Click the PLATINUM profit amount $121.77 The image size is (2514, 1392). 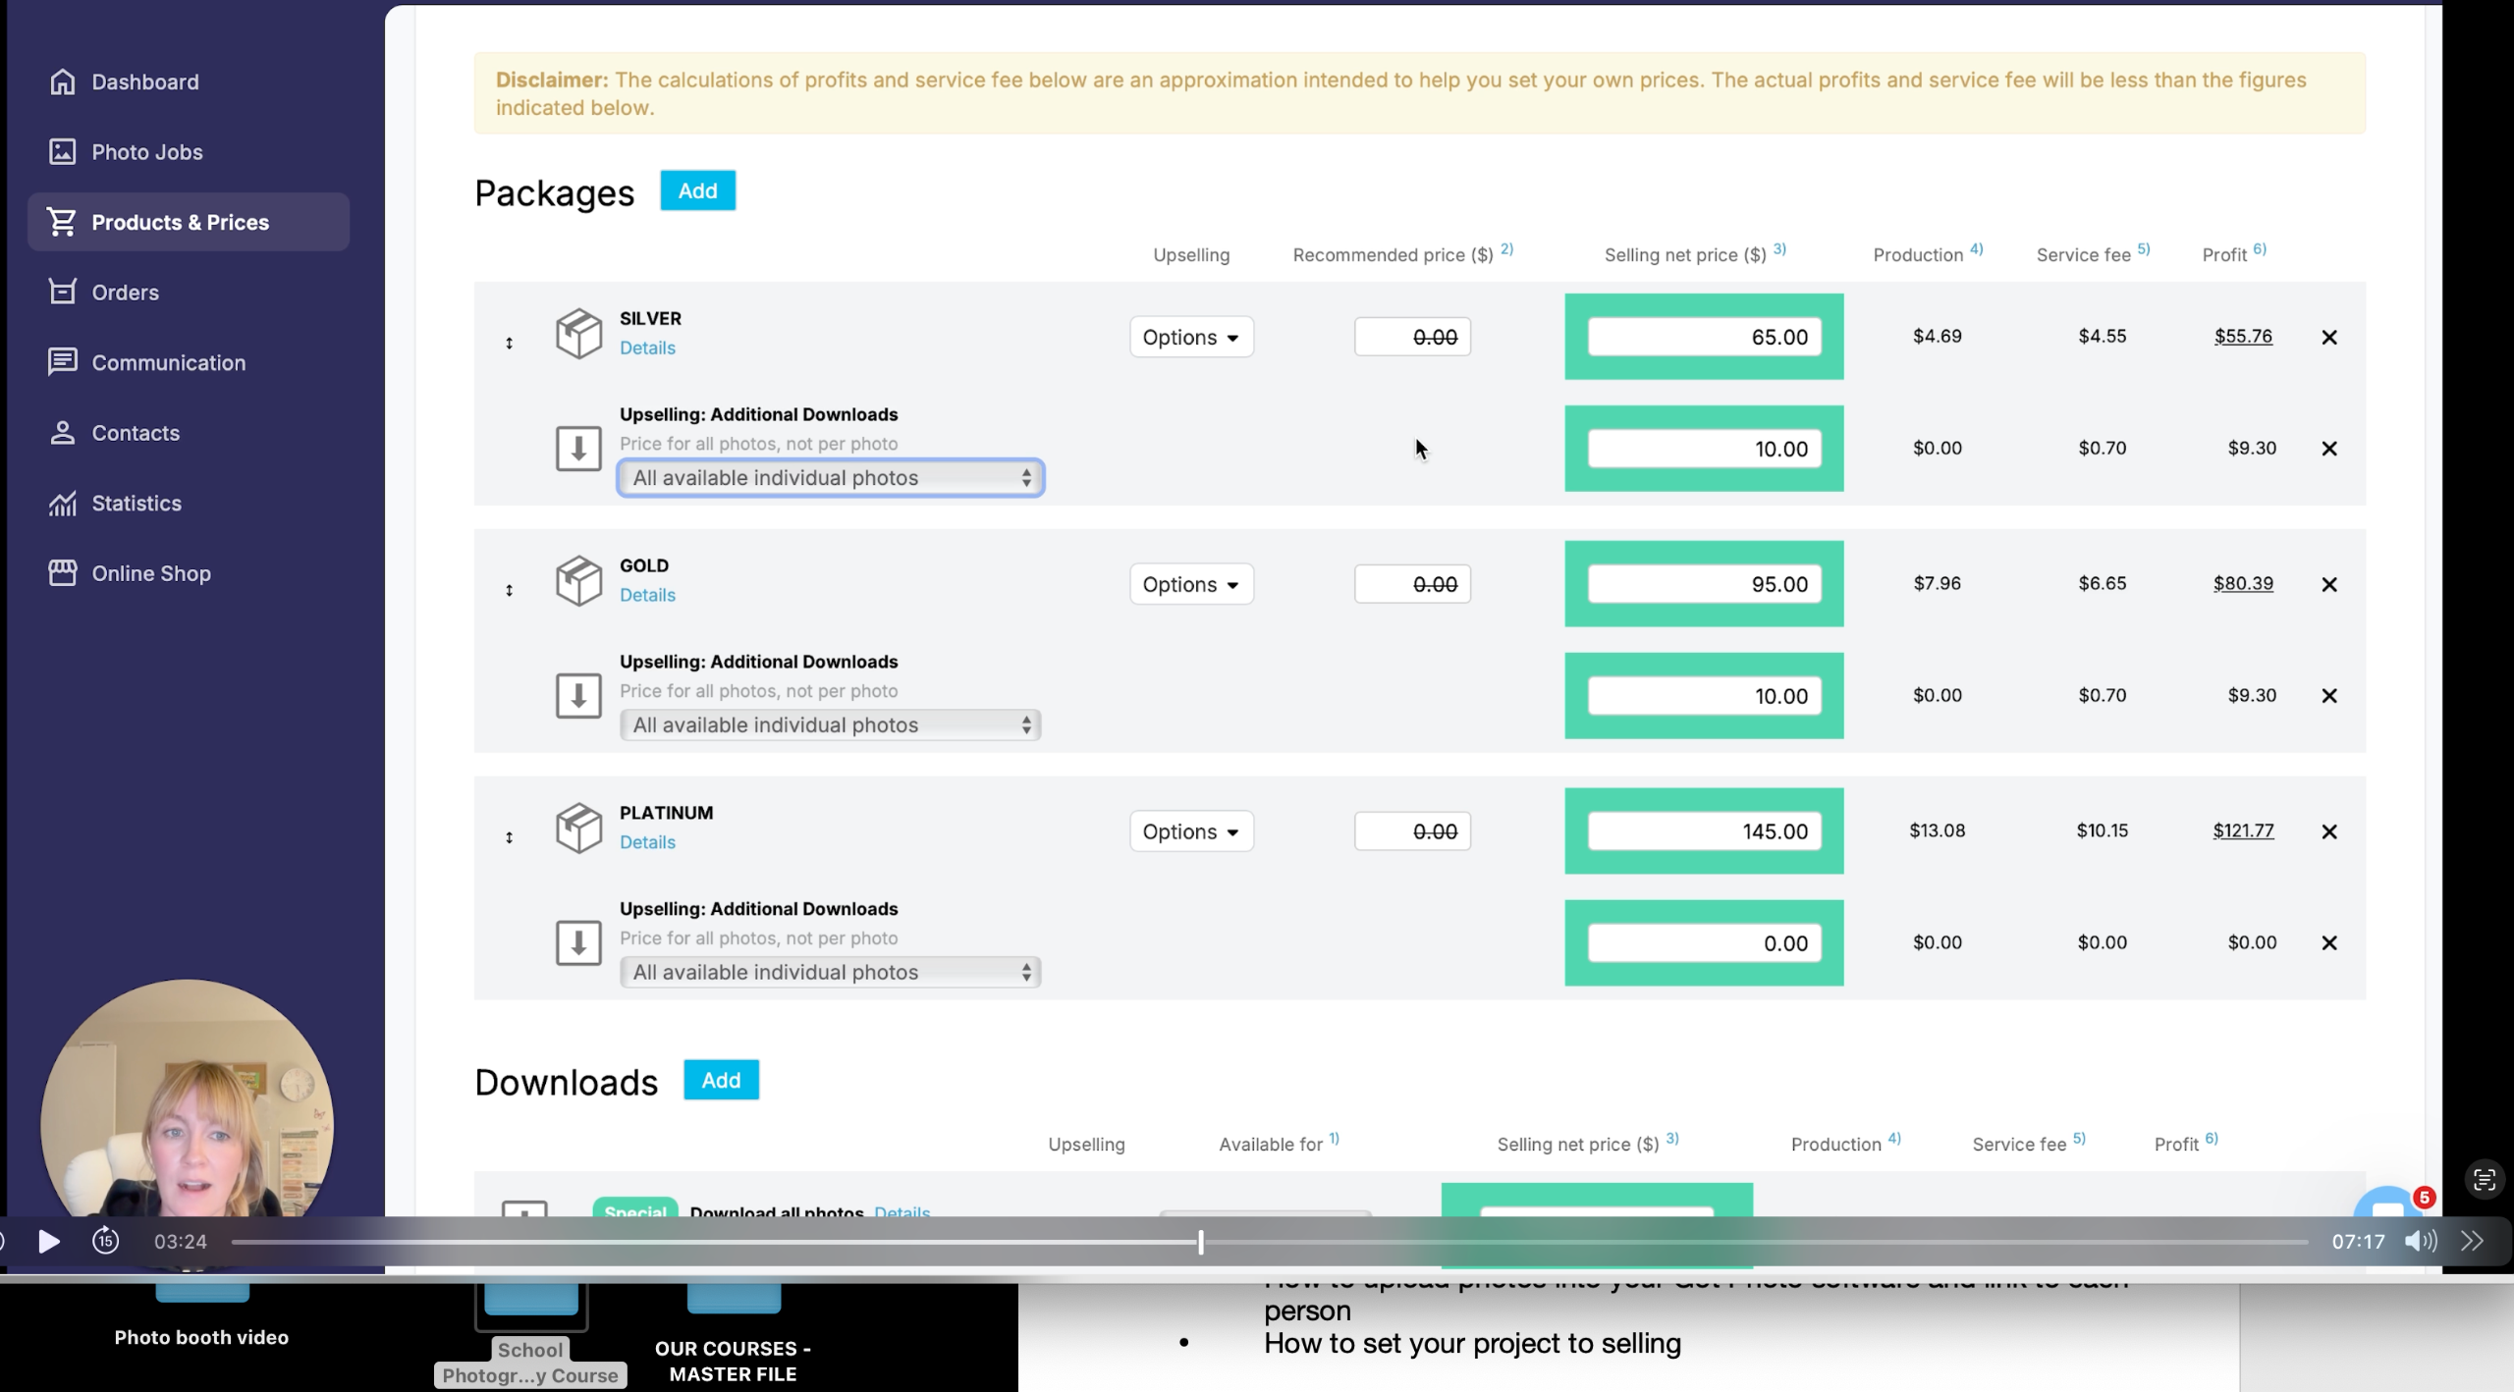[x=2243, y=830]
